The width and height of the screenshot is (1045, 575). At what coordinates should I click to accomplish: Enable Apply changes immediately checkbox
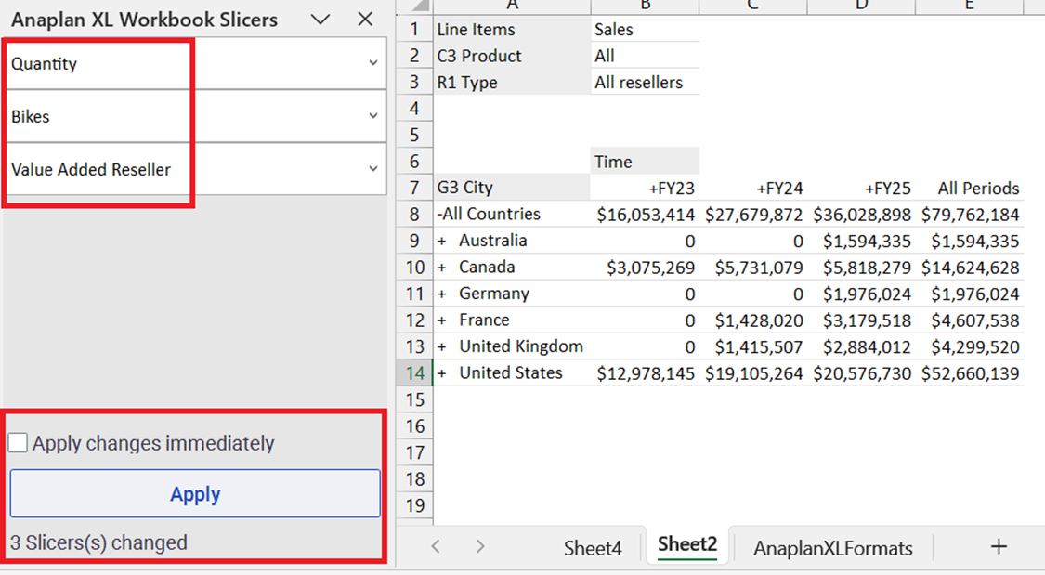click(18, 443)
